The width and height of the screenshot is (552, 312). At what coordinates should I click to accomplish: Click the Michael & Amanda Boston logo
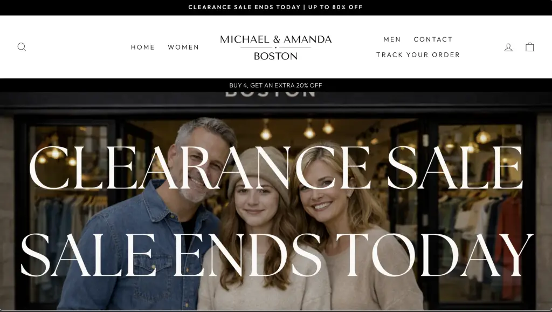pyautogui.click(x=275, y=48)
